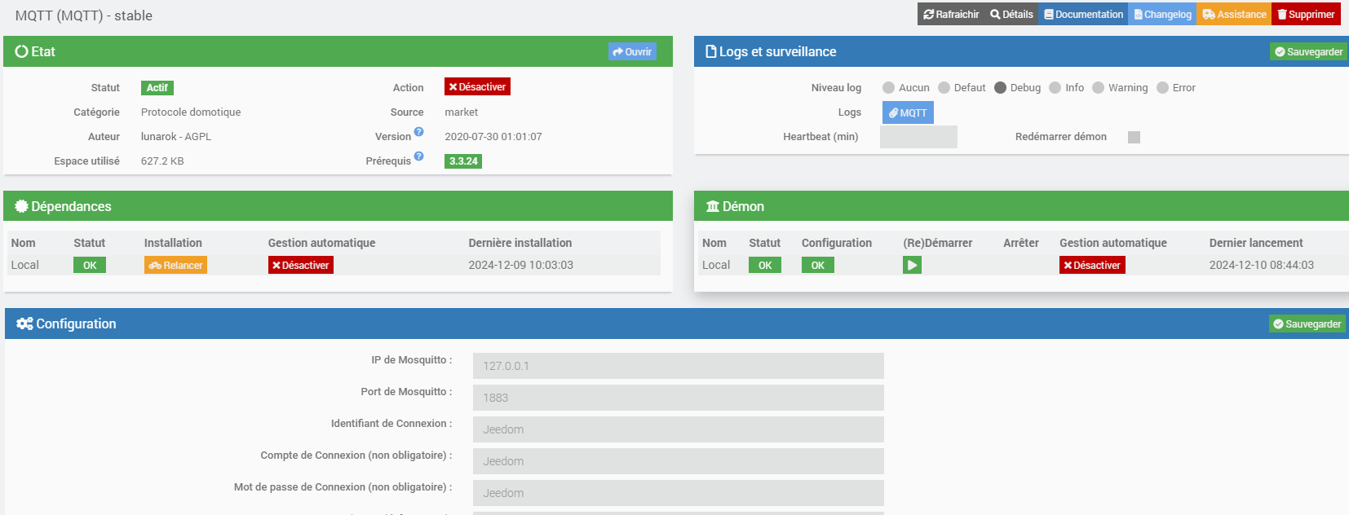Save settings in Logs et surveillance panel
This screenshot has width=1349, height=515.
(x=1308, y=52)
